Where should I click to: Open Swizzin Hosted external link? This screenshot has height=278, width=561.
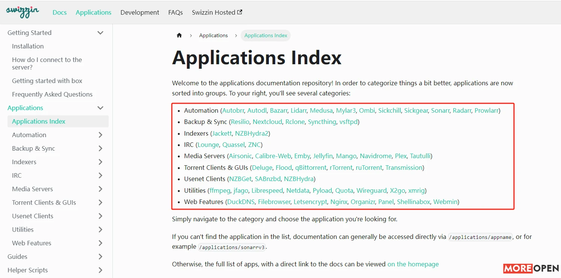tap(217, 12)
